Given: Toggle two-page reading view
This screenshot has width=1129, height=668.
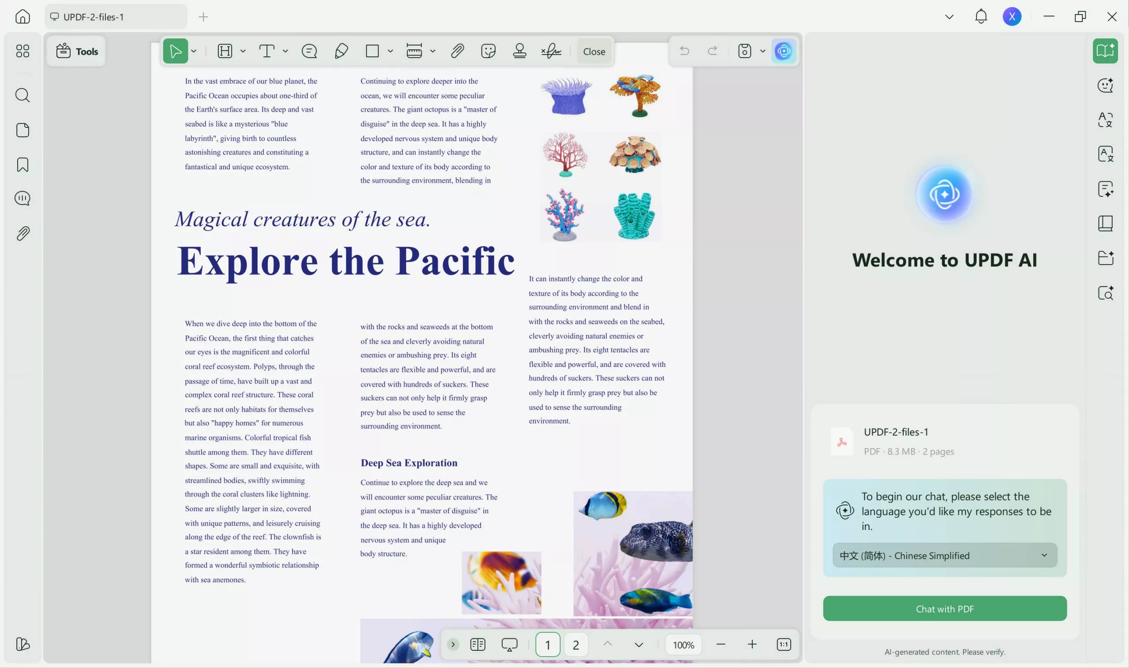Looking at the screenshot, I should [477, 644].
